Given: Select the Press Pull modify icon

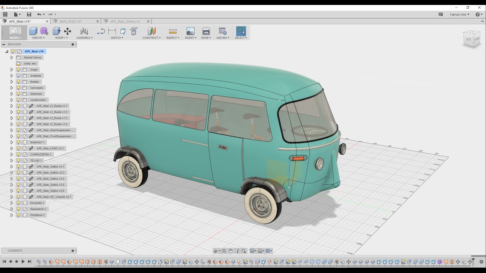Looking at the screenshot, I should [x=57, y=31].
